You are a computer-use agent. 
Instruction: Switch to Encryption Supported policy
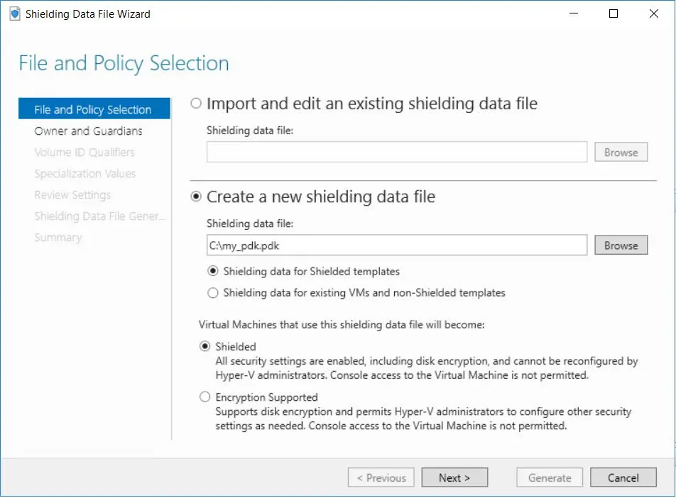[205, 397]
